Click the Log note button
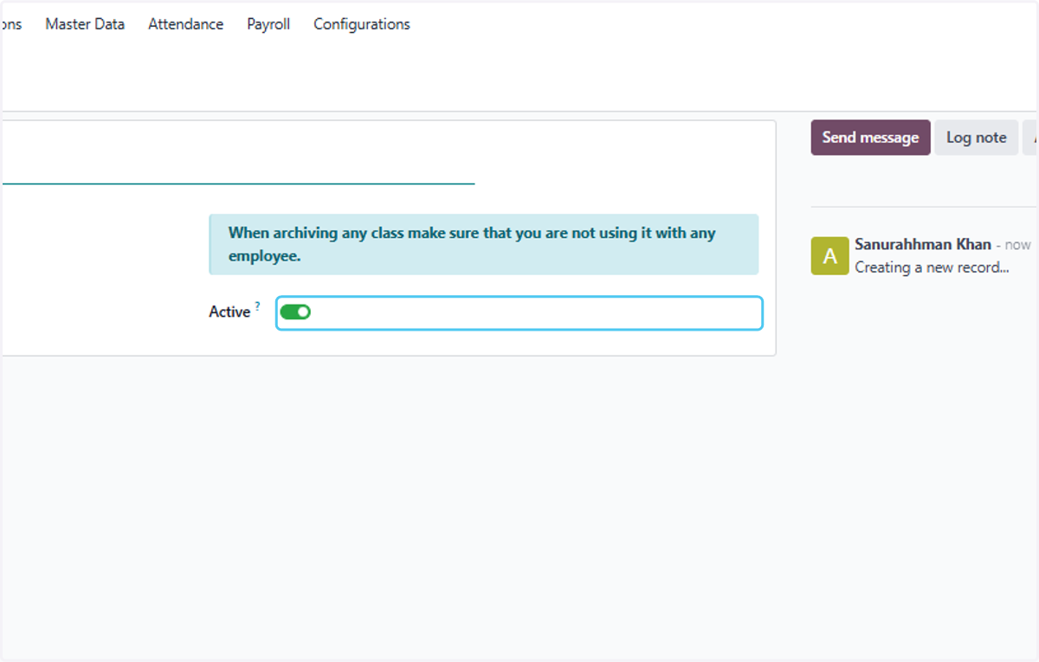The height and width of the screenshot is (662, 1039). [976, 138]
